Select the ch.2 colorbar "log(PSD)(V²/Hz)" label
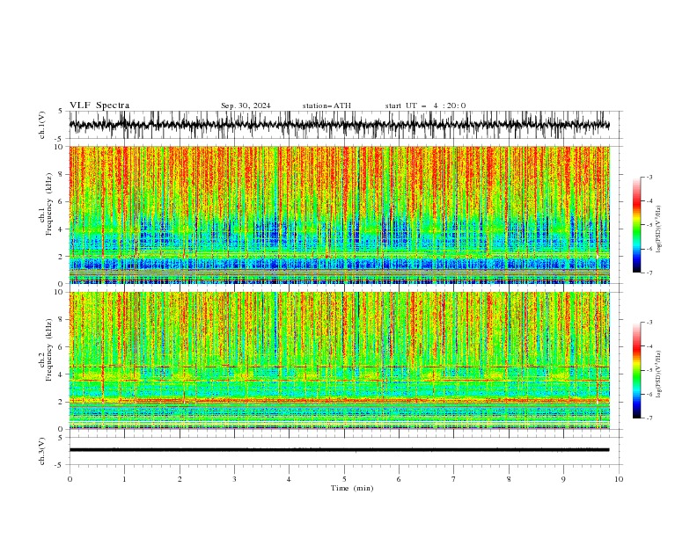Image resolution: width=697 pixels, height=538 pixels. coord(659,374)
